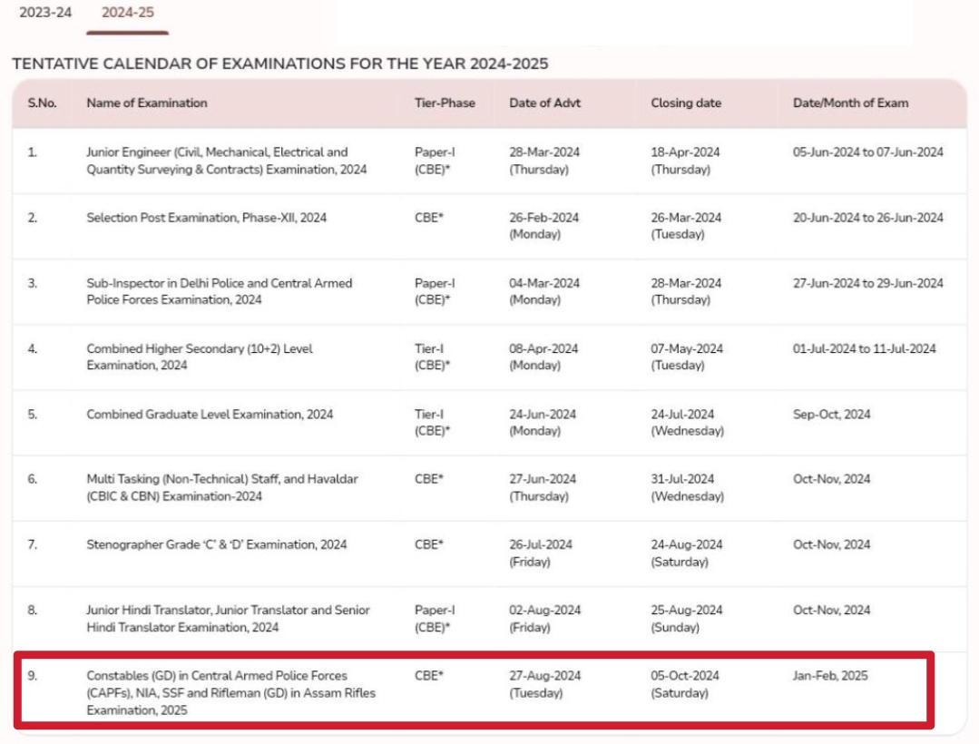Click serial number 5. in table

point(33,415)
